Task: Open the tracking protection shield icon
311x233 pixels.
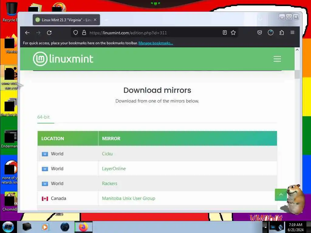Action: (x=76, y=33)
